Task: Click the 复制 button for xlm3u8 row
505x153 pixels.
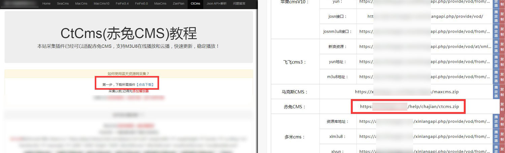Action: [x=502, y=137]
